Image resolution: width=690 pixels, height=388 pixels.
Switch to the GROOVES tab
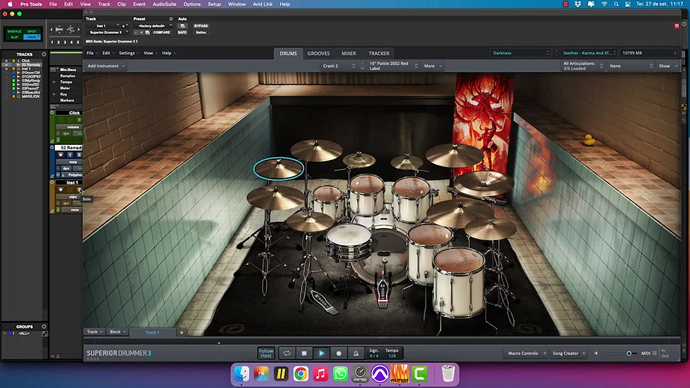pyautogui.click(x=318, y=54)
